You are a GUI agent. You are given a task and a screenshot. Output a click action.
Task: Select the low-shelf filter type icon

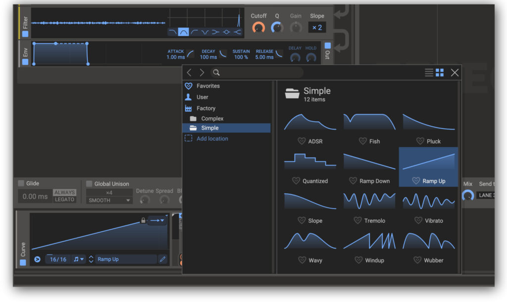coord(216,32)
